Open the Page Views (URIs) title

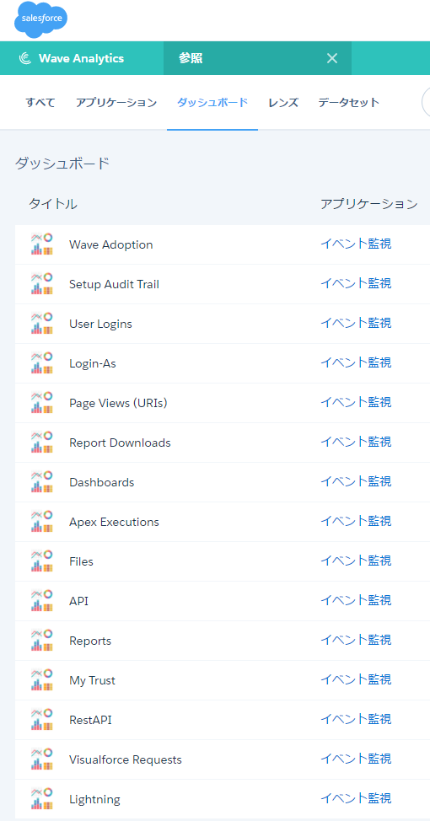coord(118,403)
